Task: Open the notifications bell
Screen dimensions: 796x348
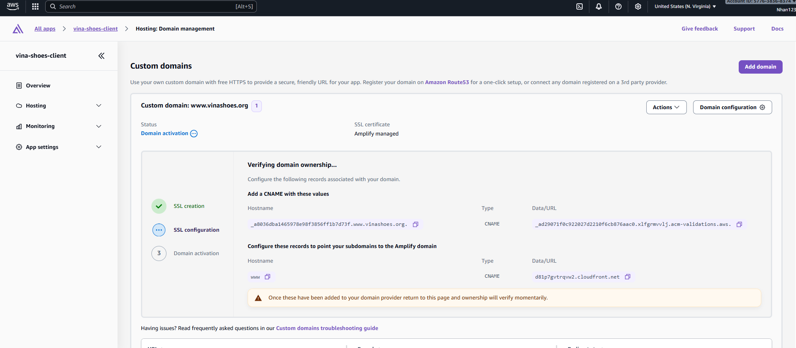Action: 599,6
